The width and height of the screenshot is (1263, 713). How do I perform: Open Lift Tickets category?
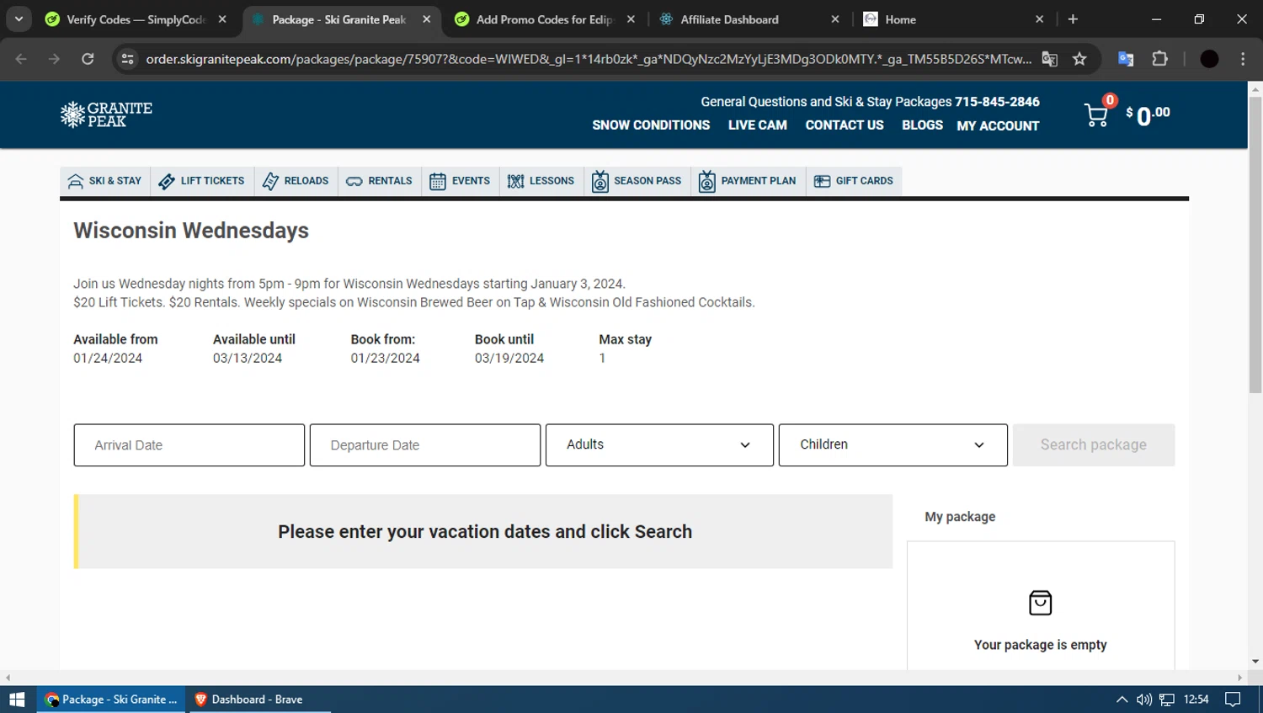tap(202, 181)
